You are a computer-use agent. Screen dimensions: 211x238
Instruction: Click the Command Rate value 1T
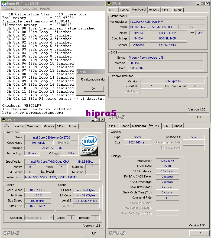[167, 198]
